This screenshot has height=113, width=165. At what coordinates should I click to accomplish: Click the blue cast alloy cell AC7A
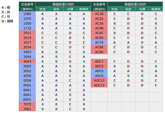pos(99,42)
